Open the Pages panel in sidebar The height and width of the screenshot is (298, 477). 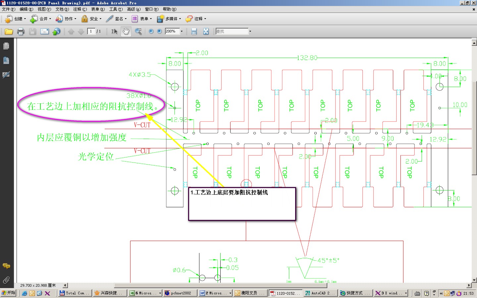[6, 46]
